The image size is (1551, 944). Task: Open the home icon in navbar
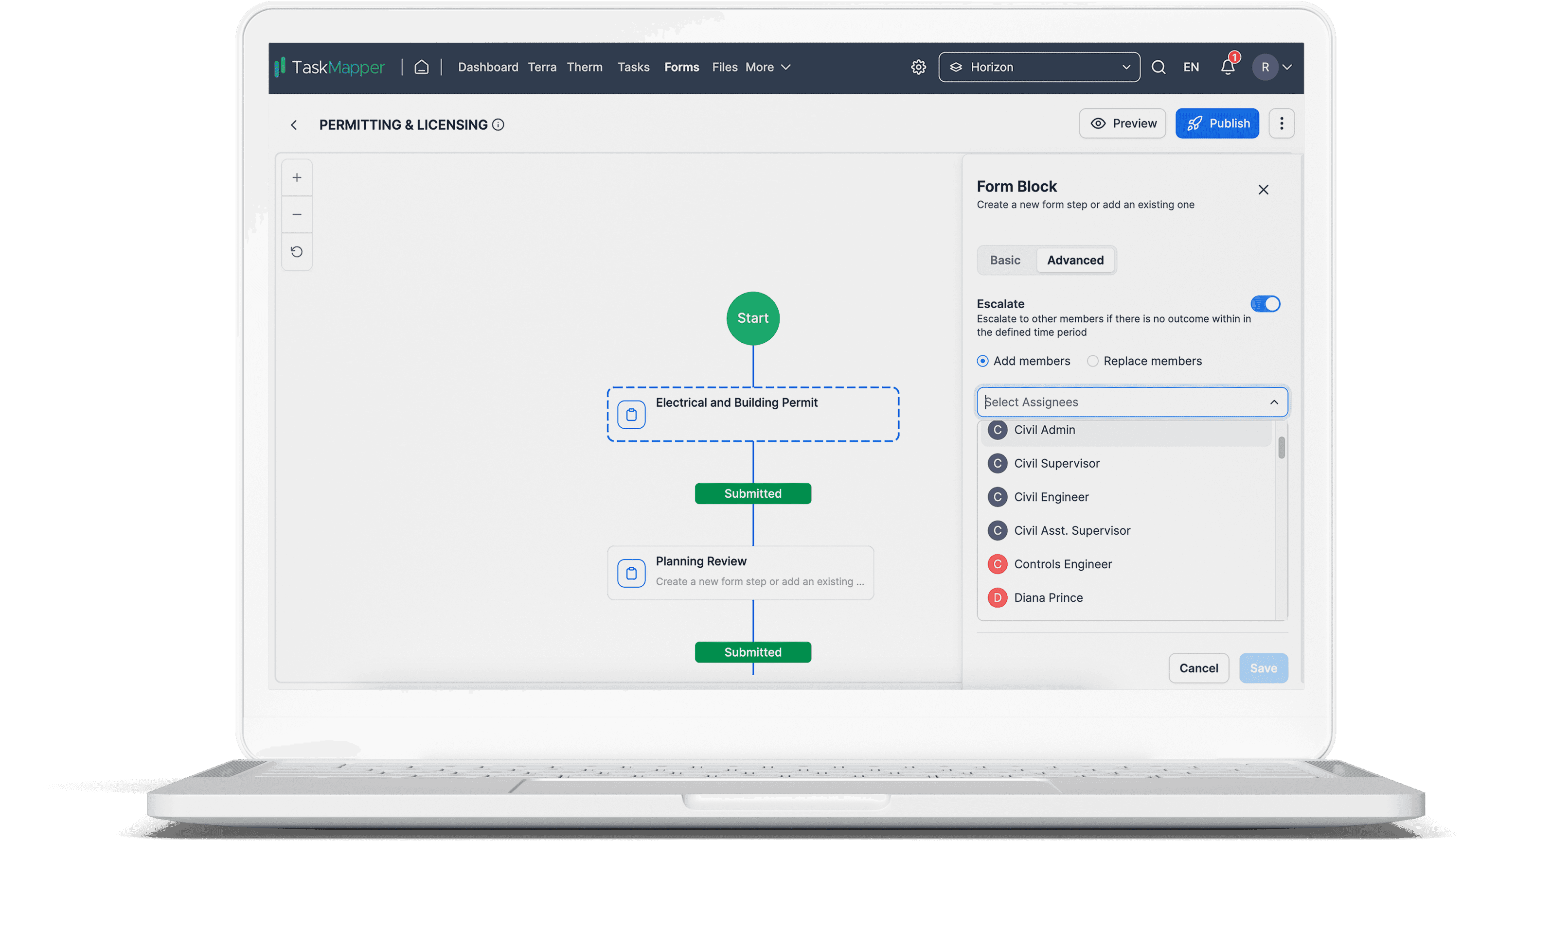[421, 68]
